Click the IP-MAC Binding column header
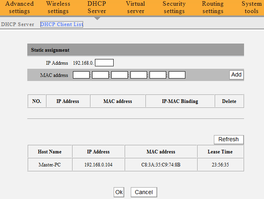Screen dimensions: 264x199 (180, 101)
